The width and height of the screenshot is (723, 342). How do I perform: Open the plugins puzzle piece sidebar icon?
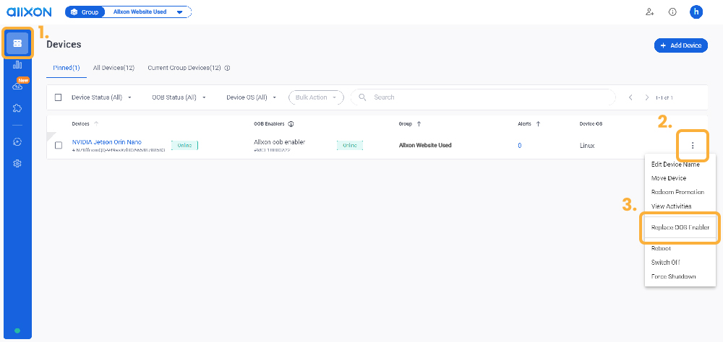[x=17, y=108]
